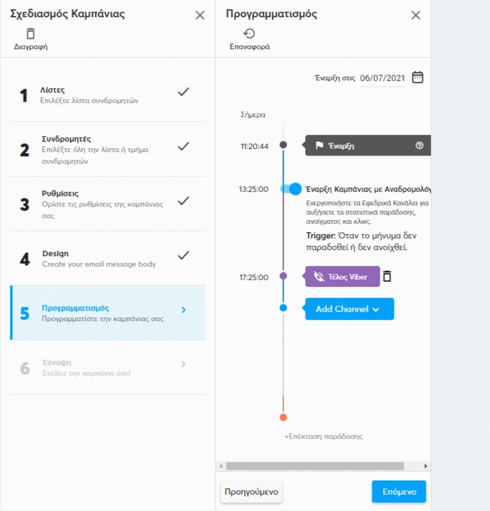Click the chevron on Σύνοψη step
This screenshot has height=511, width=490.
click(x=183, y=365)
